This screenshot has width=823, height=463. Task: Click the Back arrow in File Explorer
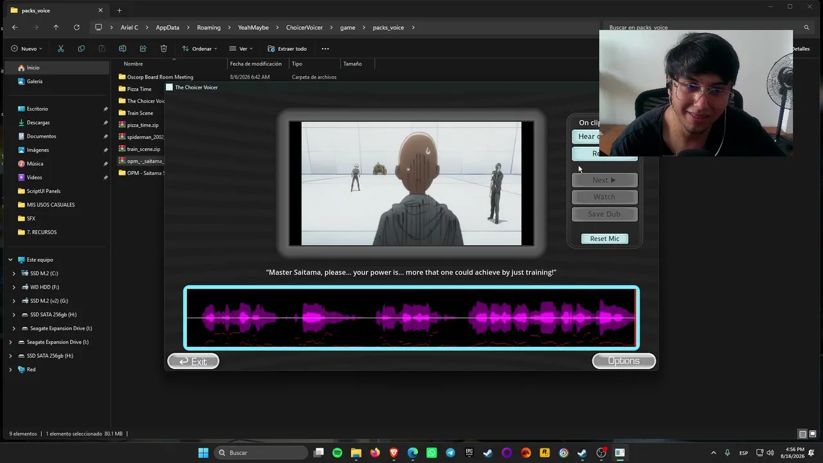click(15, 28)
